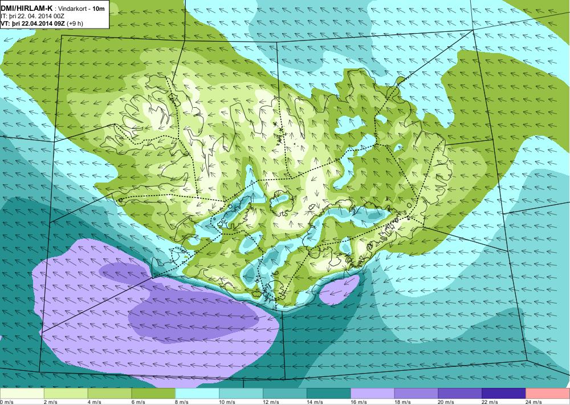570x405 pixels.
Task: Click the "IT: þri 22. 04. 2014 00Z" line
Action: click(32, 16)
